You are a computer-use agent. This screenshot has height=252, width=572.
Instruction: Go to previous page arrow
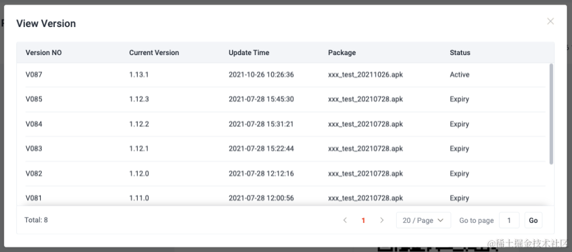(345, 220)
